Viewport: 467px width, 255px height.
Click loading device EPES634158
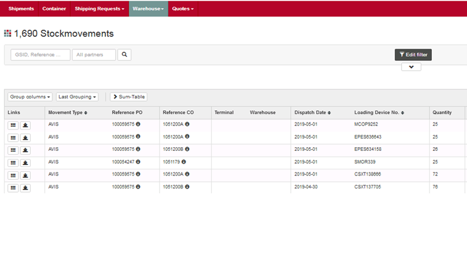point(368,149)
